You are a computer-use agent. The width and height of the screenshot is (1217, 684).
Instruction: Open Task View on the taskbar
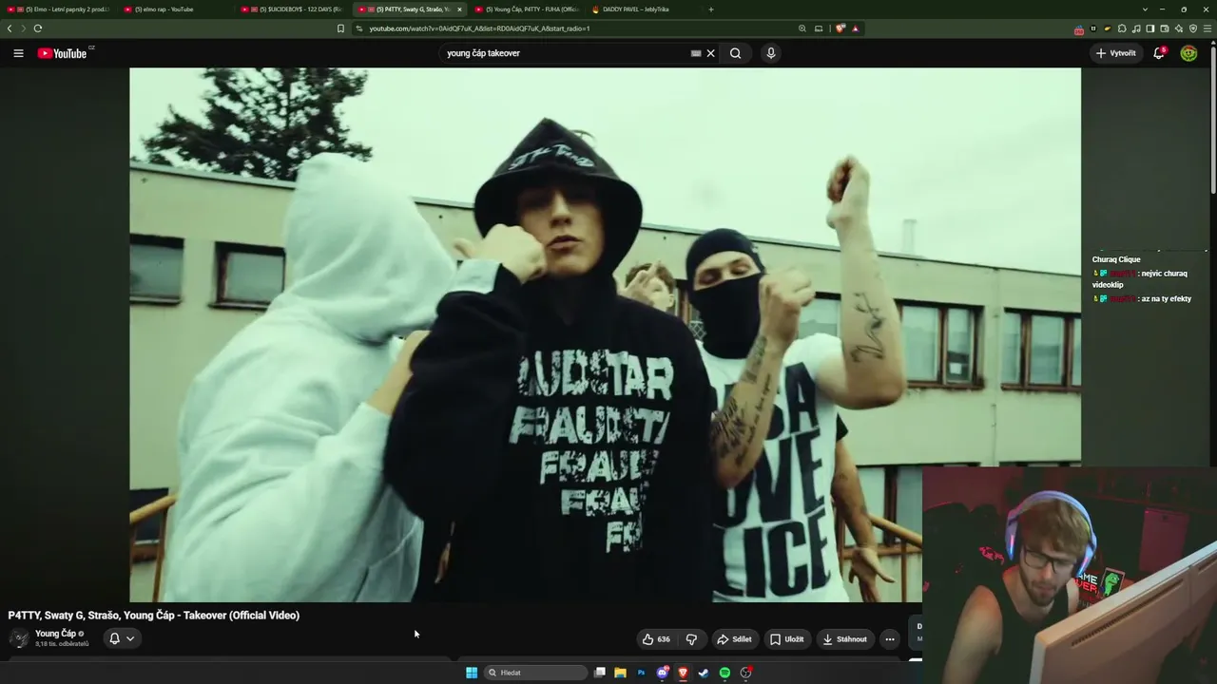[x=600, y=673]
